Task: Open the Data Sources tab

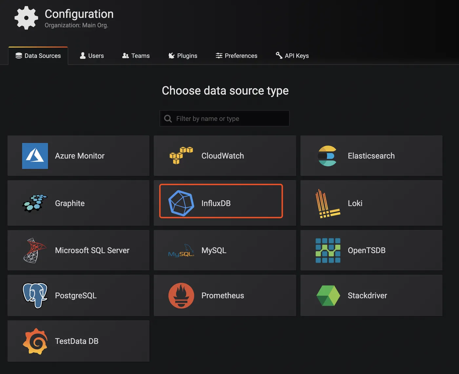Action: point(38,56)
